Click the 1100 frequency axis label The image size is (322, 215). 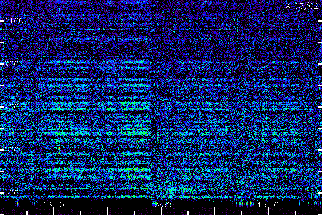point(14,21)
